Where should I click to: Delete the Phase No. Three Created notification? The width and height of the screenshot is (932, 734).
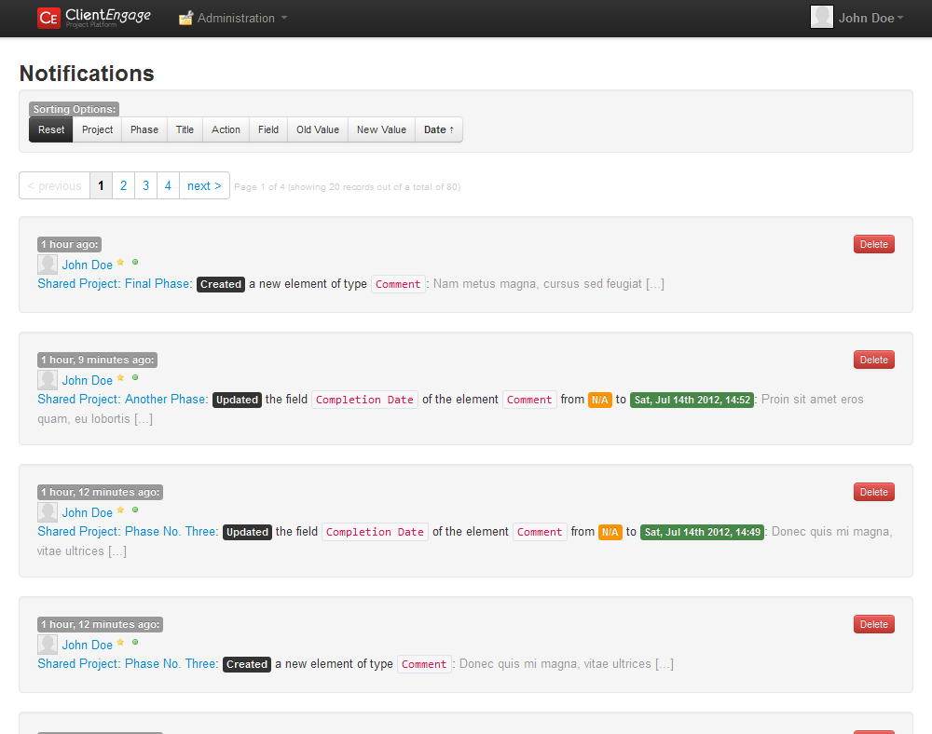874,625
